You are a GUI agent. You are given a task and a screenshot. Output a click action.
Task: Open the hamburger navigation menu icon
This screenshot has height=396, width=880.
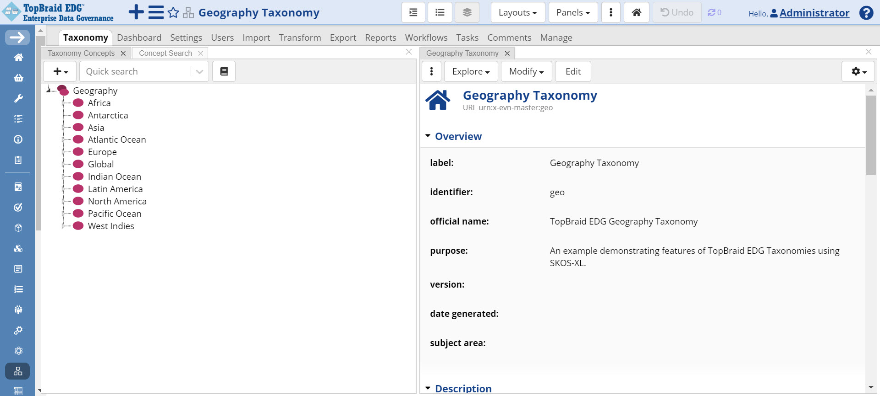click(156, 12)
